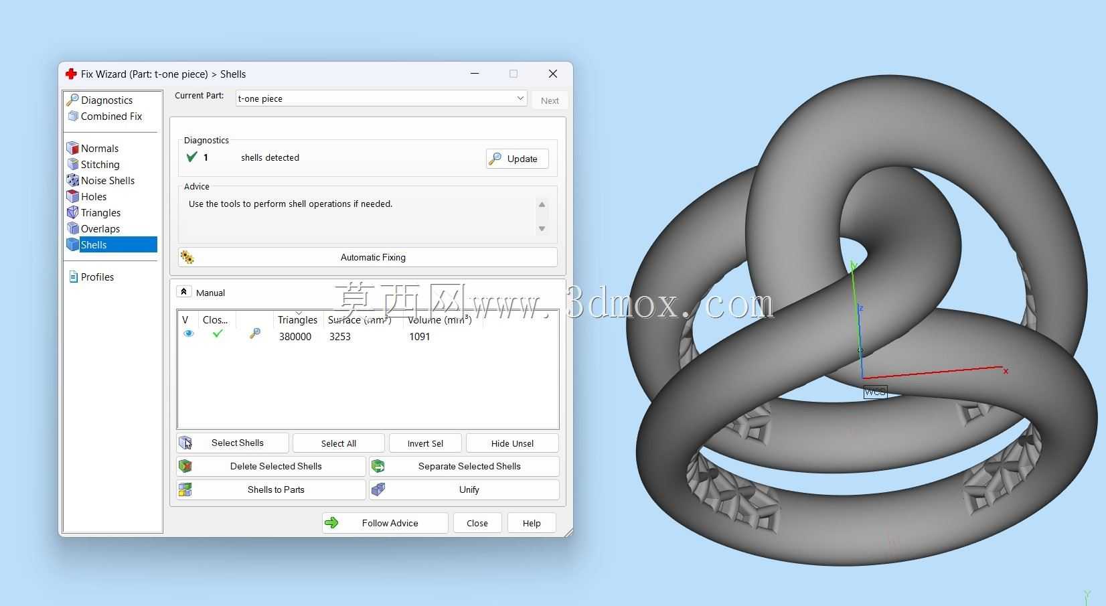Click the Delete Selected Shells icon
The width and height of the screenshot is (1106, 606).
click(x=185, y=466)
